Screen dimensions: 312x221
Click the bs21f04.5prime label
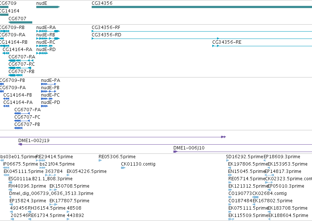57,164
